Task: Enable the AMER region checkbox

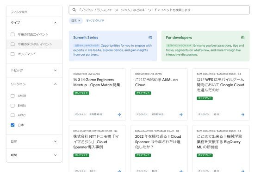Action: [12, 96]
